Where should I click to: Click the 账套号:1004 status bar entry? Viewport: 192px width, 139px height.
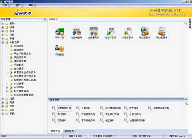tap(75, 136)
